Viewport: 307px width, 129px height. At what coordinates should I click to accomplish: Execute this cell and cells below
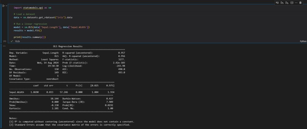287,3
